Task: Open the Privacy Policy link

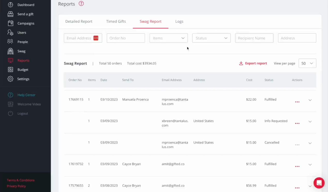Action: [16, 186]
